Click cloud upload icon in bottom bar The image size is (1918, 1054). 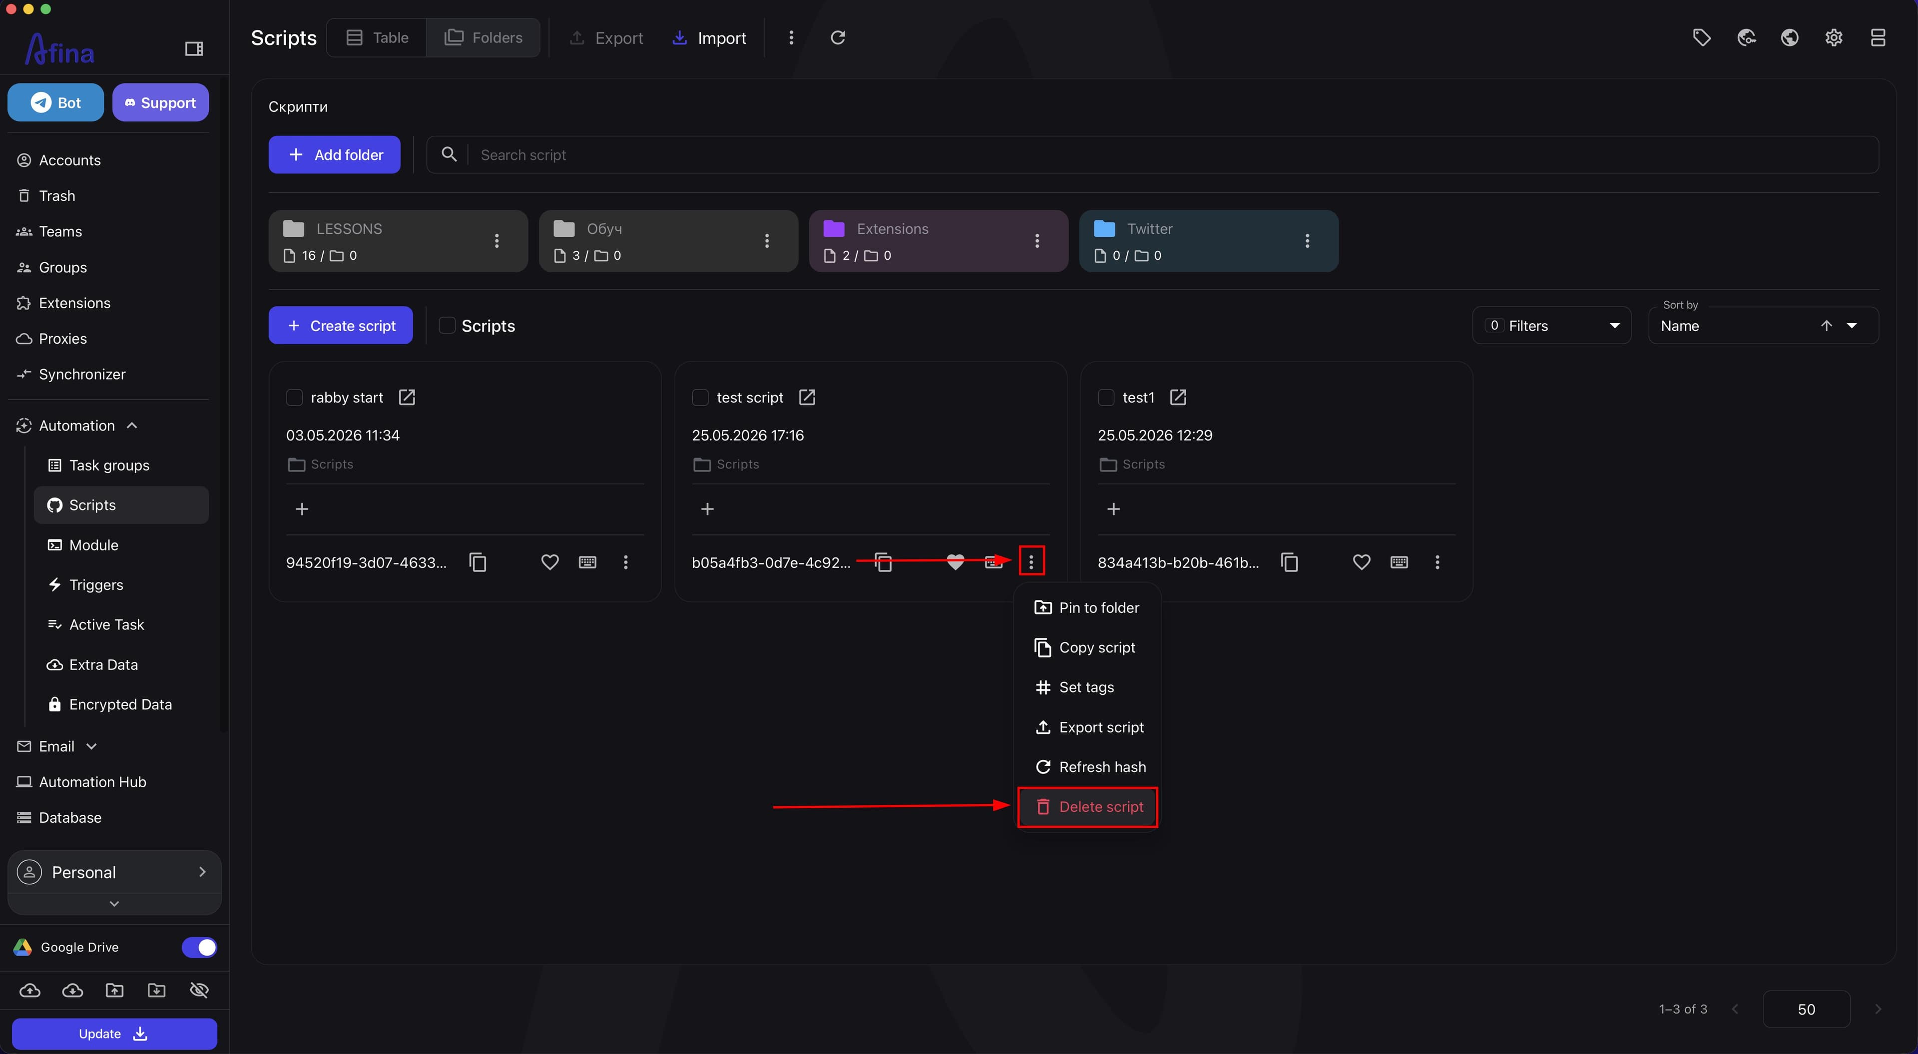coord(30,990)
